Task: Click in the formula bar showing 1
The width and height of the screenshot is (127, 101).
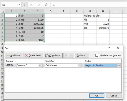Action: (89, 5)
